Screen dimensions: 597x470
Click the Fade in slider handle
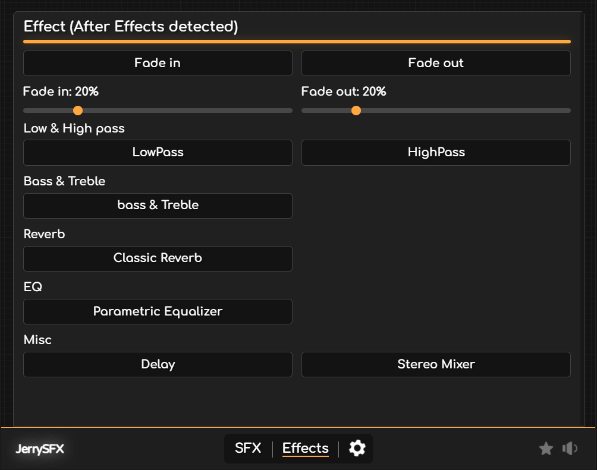pyautogui.click(x=77, y=111)
